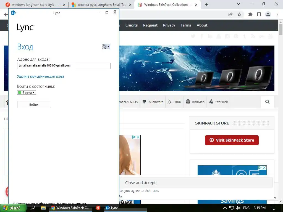
Task: Click the Windows start button
Action: pyautogui.click(x=13, y=208)
